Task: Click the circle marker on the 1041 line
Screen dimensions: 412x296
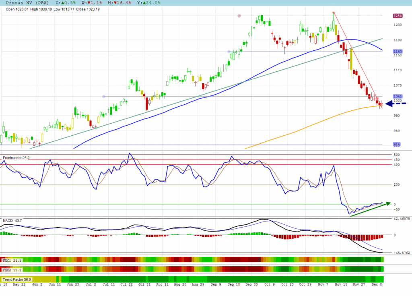Action: 104,97
